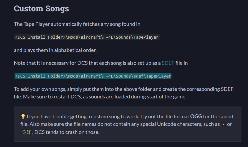Click the Chinese characters code sample
Viewport: 248px width, 147px height.
point(26,132)
